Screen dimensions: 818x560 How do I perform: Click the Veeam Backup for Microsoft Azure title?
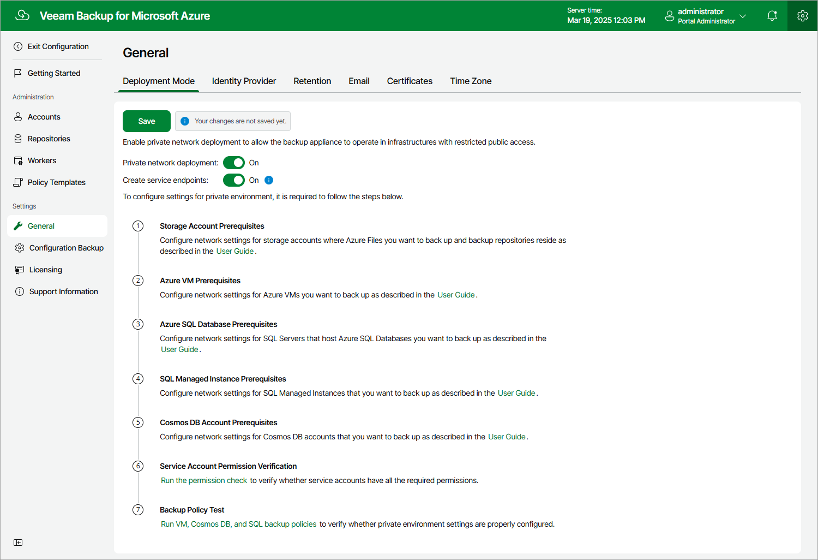point(125,16)
